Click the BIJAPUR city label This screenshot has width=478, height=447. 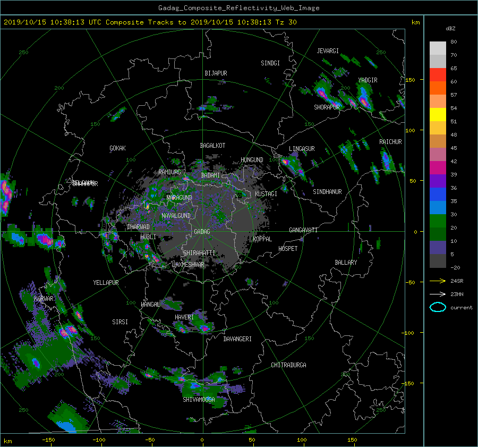216,73
